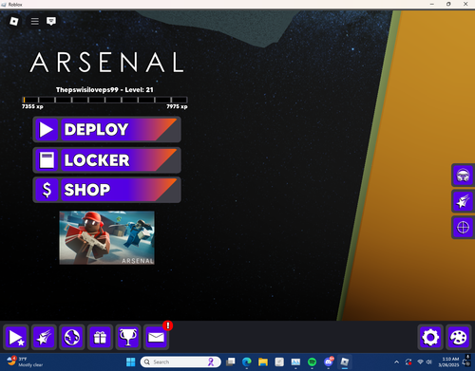Click the taskbar Search box

tap(180, 362)
